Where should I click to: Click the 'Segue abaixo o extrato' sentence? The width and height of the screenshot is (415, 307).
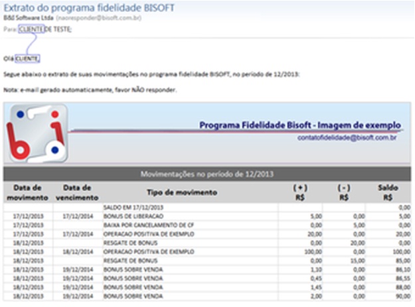click(151, 74)
